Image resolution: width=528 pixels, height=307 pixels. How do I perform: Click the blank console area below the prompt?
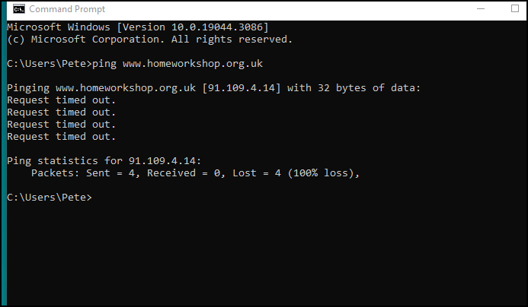(x=266, y=255)
